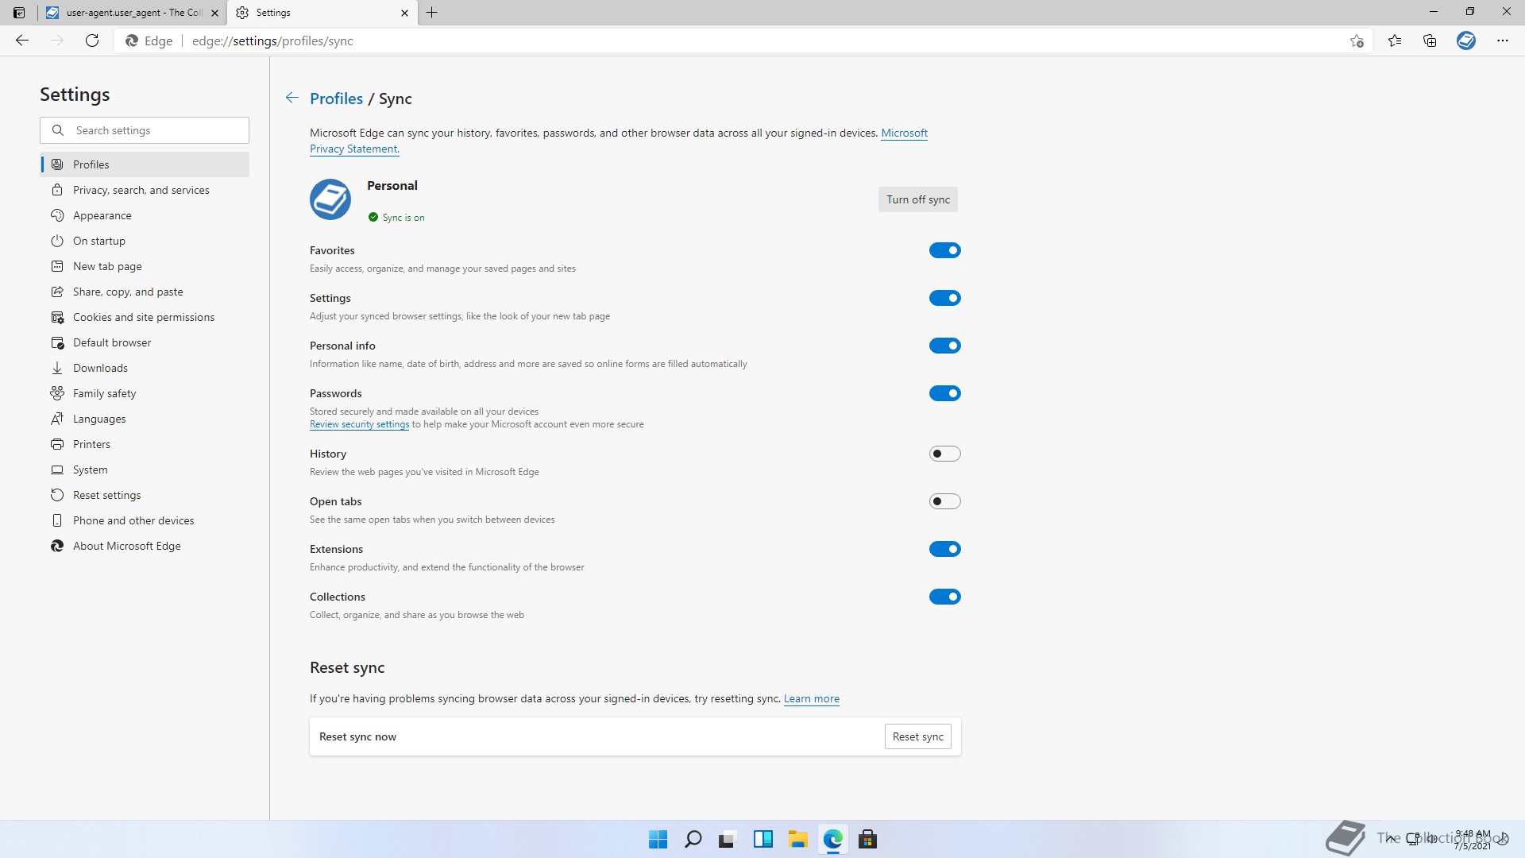
Task: Open New tab page settings
Action: tap(145, 266)
